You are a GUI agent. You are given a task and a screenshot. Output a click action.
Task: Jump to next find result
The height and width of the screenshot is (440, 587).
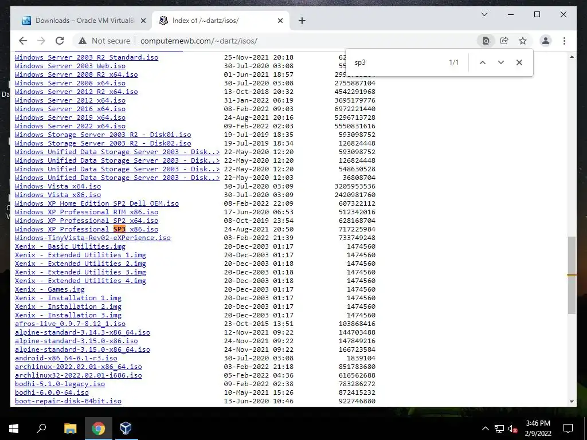[x=501, y=62]
